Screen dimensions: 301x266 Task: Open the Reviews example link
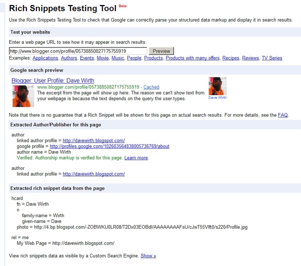click(250, 58)
